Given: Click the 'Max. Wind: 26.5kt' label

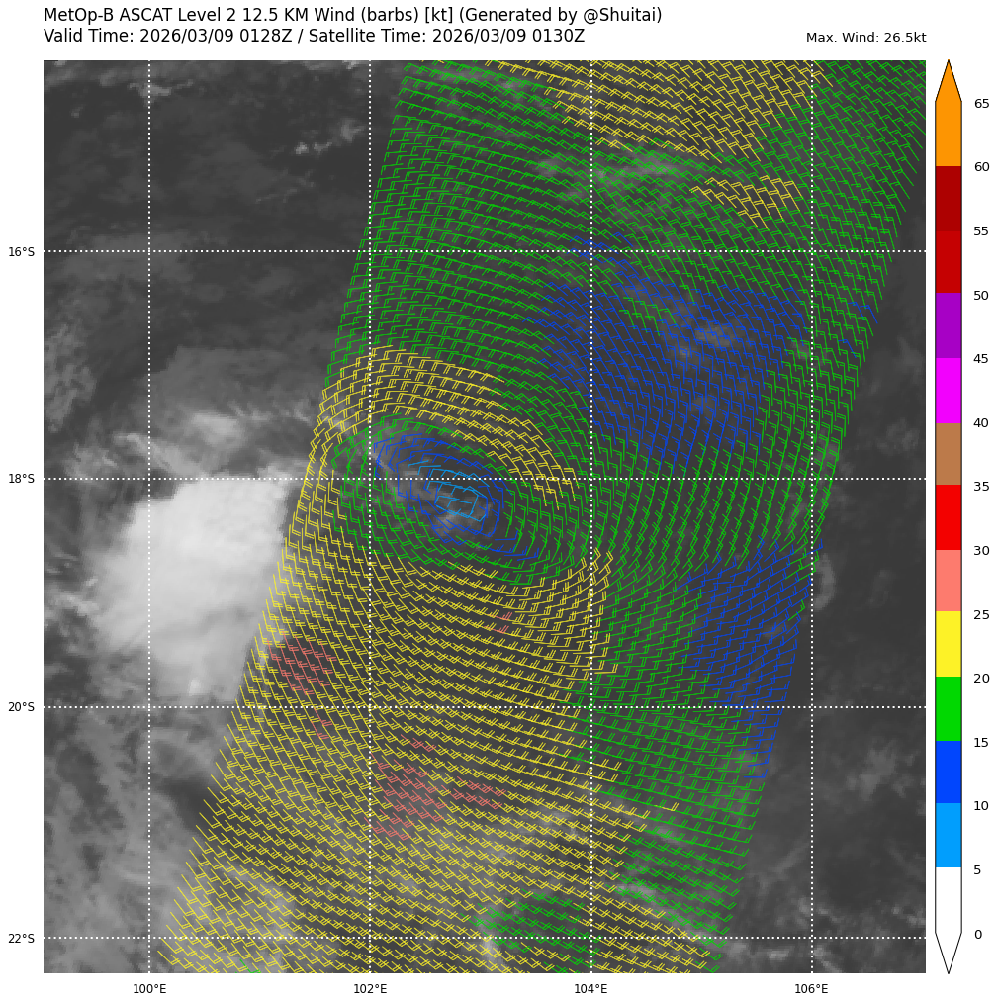Looking at the screenshot, I should (x=865, y=38).
